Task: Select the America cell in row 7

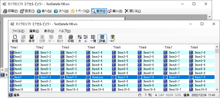Action: 97,77
